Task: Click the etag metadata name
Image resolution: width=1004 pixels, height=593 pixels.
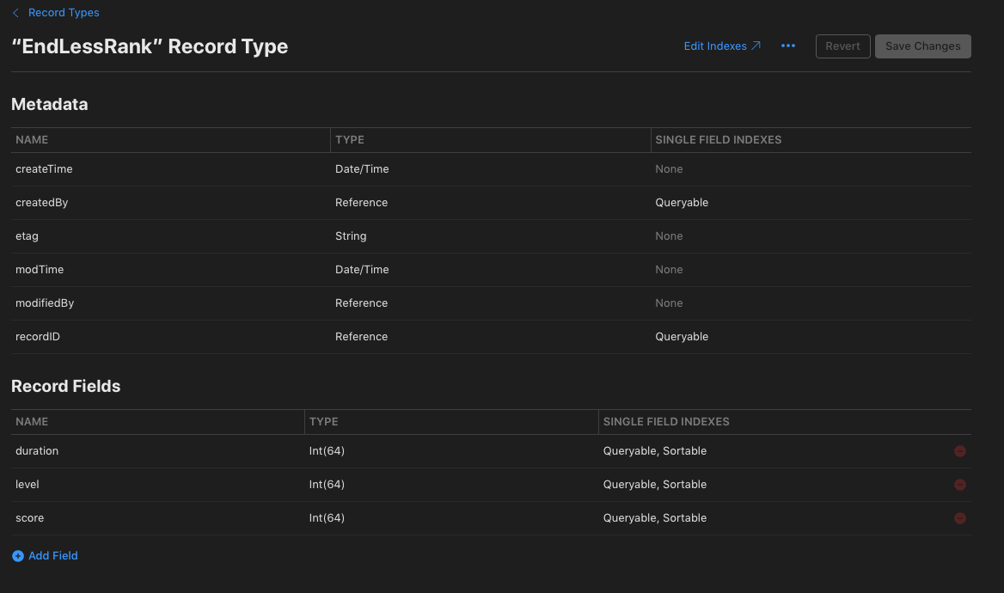Action: 27,235
